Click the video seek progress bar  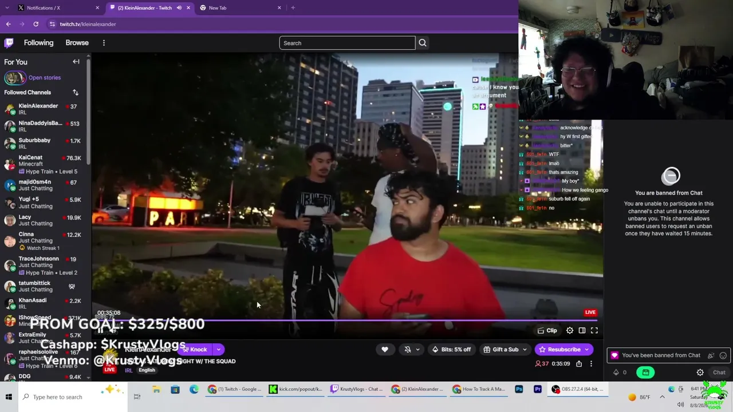[347, 320]
